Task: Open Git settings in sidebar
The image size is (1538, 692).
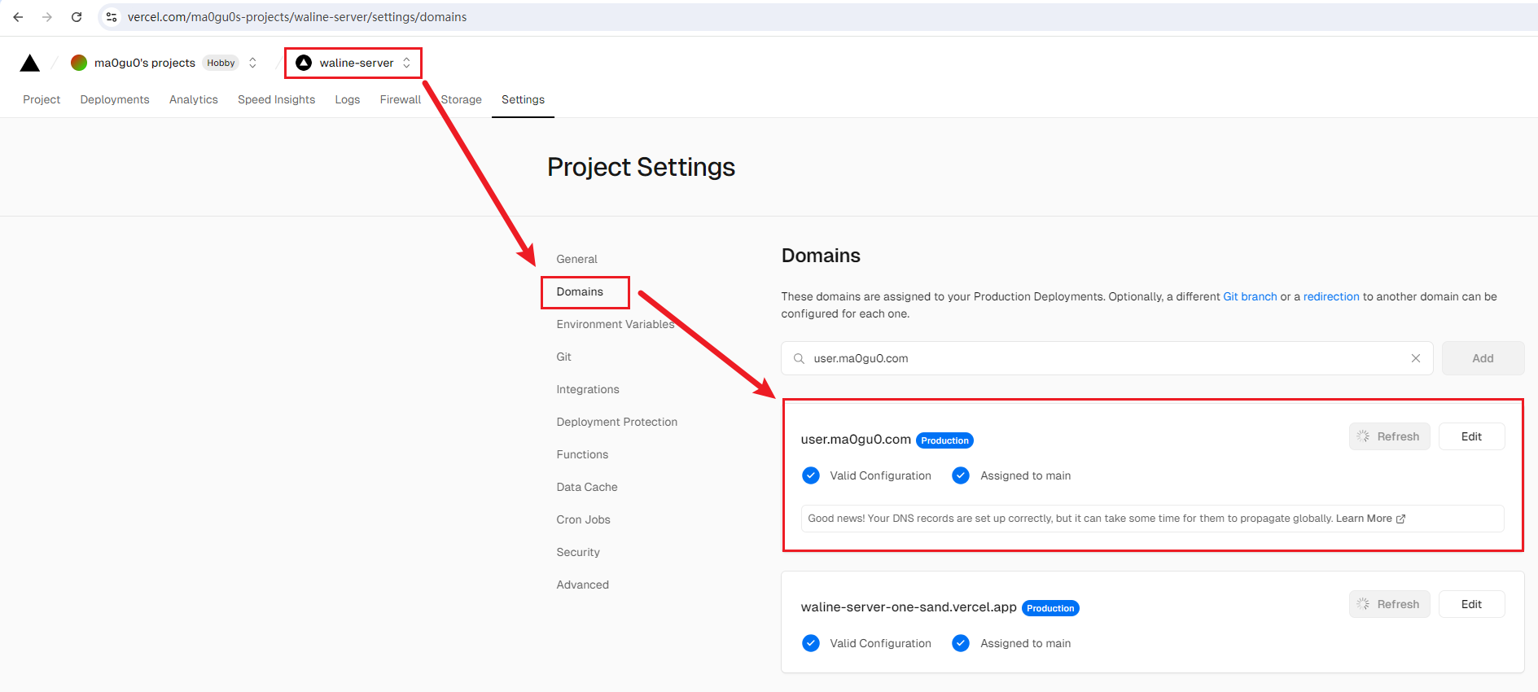Action: point(563,357)
